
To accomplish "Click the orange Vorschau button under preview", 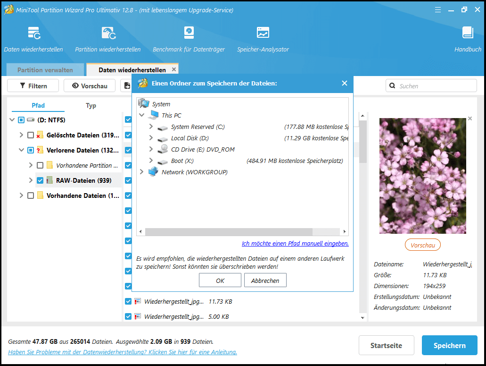I will 423,245.
